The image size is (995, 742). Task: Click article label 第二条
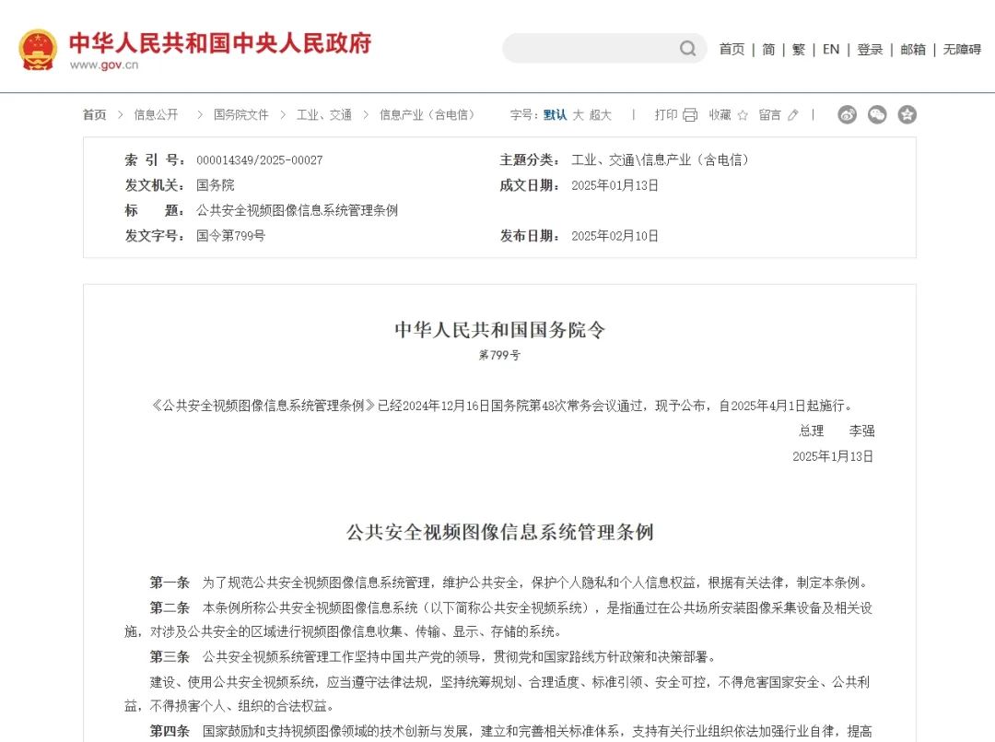170,608
